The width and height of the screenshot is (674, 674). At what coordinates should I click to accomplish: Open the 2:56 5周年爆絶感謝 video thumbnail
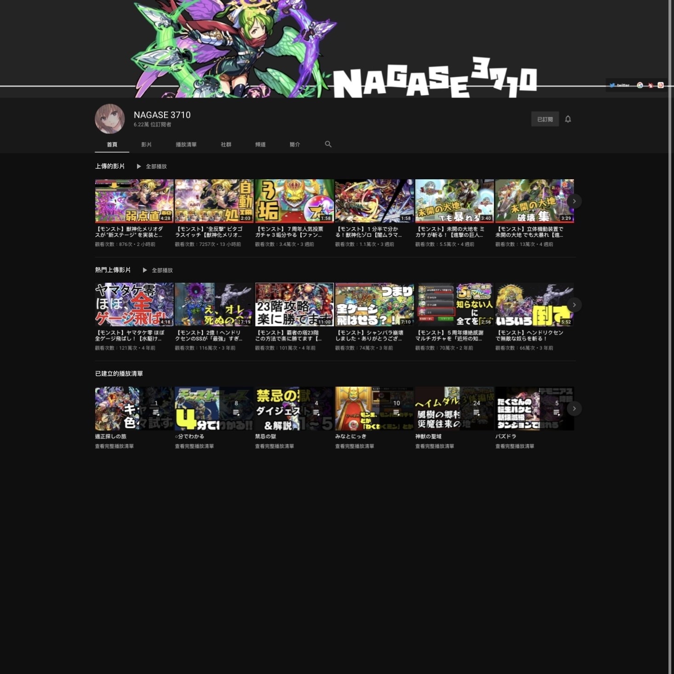pyautogui.click(x=454, y=305)
